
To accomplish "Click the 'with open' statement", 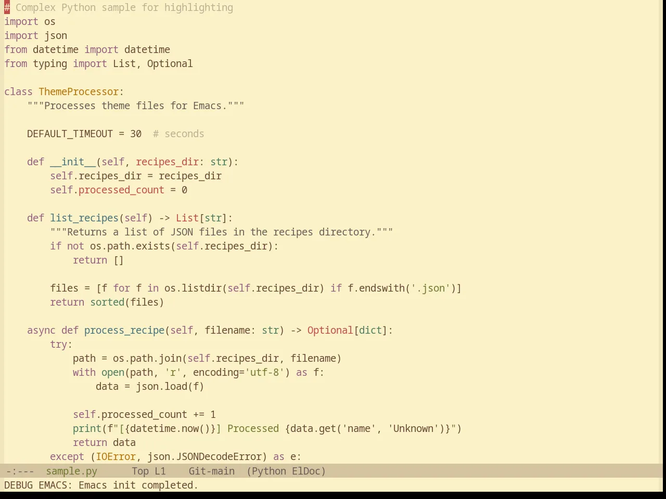I will pyautogui.click(x=98, y=372).
